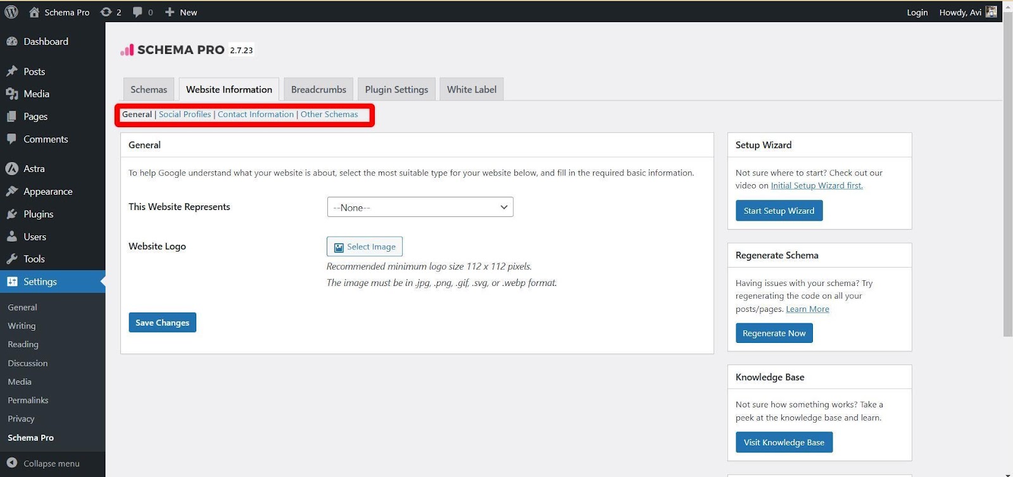Image resolution: width=1013 pixels, height=477 pixels.
Task: Open This Website Represents dropdown
Action: coord(420,207)
